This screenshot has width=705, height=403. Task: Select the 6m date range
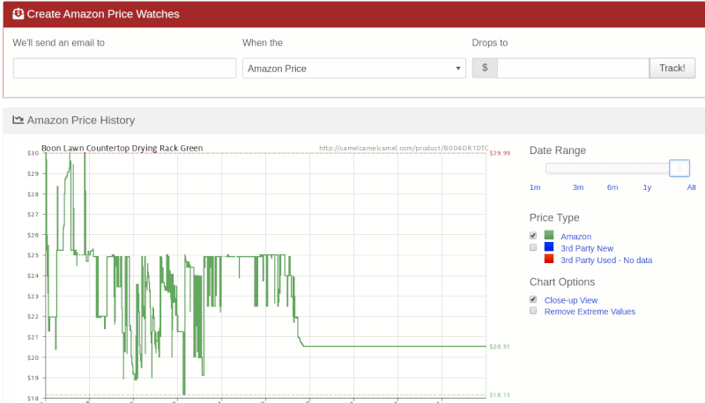[612, 187]
